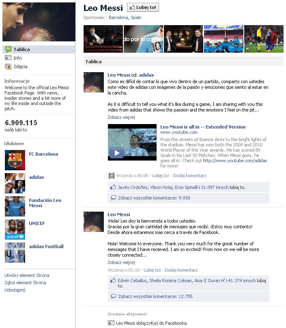Open Vilson Hylaj profile link
The height and width of the screenshot is (328, 286).
click(x=161, y=187)
